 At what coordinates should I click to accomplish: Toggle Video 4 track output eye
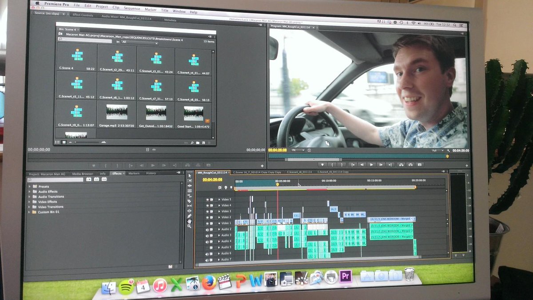[x=207, y=206]
